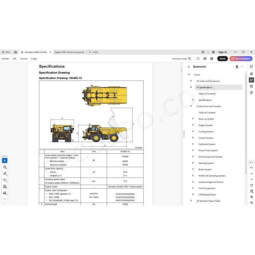Go to the Home icon
Screen dimensions: 255x255
point(15,52)
